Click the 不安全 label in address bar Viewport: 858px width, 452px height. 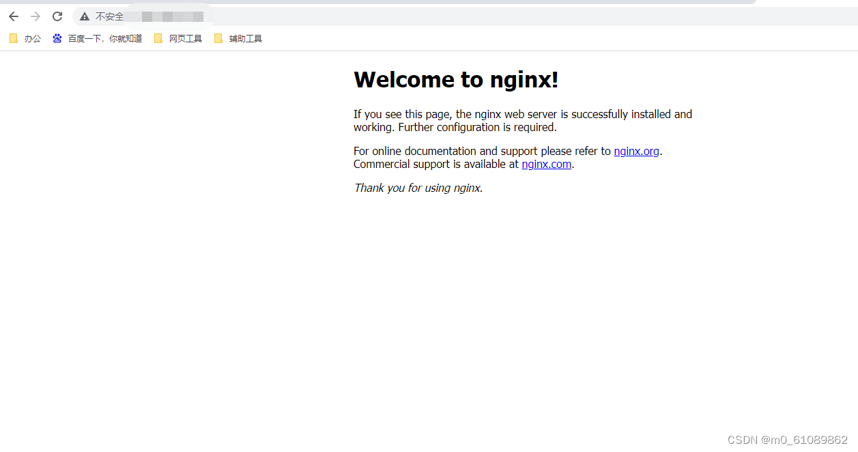pyautogui.click(x=109, y=16)
